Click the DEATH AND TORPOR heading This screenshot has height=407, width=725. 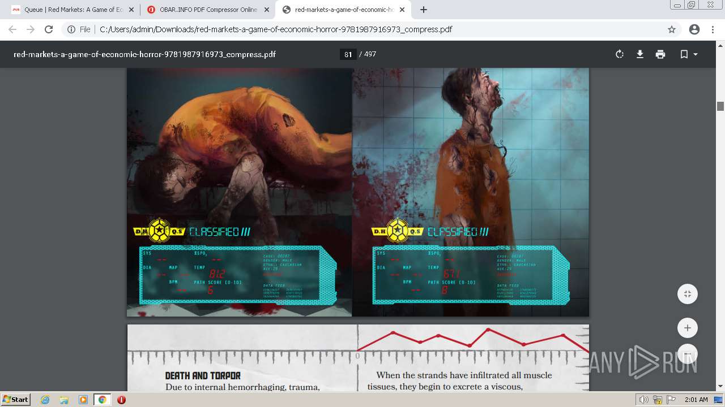tap(203, 376)
